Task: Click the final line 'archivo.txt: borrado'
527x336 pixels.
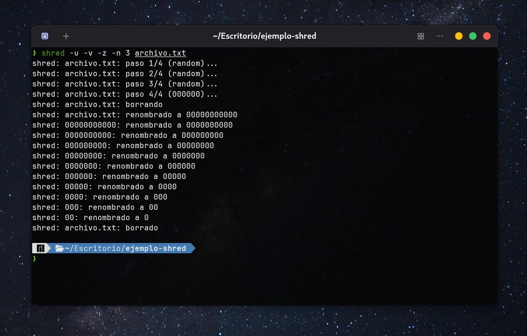Action: pos(95,228)
